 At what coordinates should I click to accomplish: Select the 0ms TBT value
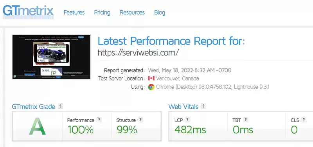click(x=243, y=130)
